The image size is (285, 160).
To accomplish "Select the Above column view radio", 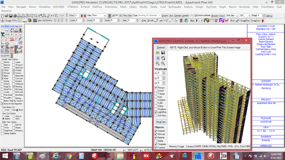I will (14, 116).
